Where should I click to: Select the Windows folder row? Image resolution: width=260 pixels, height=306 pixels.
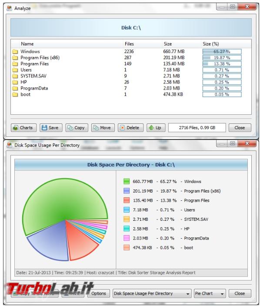pos(131,52)
